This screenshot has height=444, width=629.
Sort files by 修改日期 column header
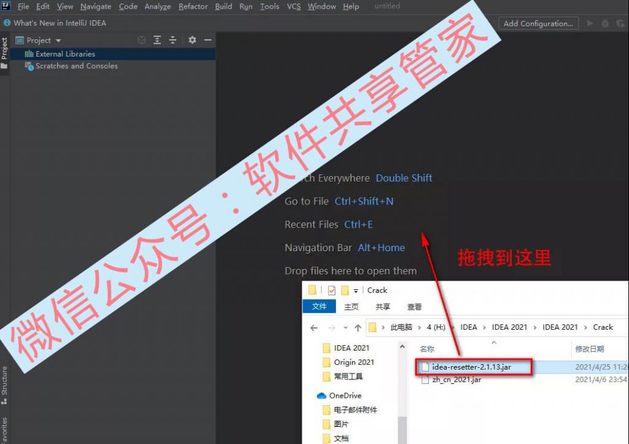click(x=590, y=349)
